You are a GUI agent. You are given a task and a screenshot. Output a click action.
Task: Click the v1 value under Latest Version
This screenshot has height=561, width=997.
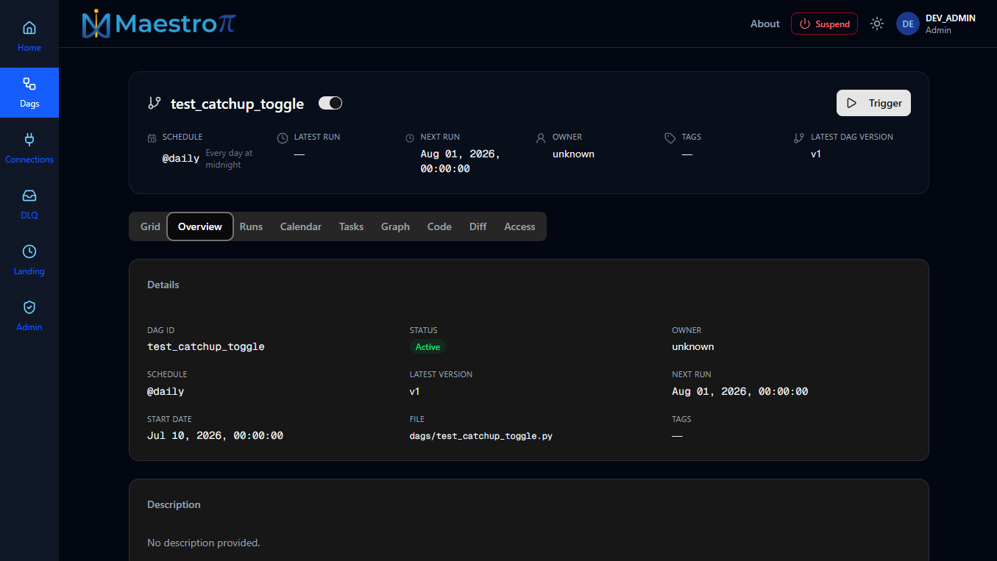(415, 391)
